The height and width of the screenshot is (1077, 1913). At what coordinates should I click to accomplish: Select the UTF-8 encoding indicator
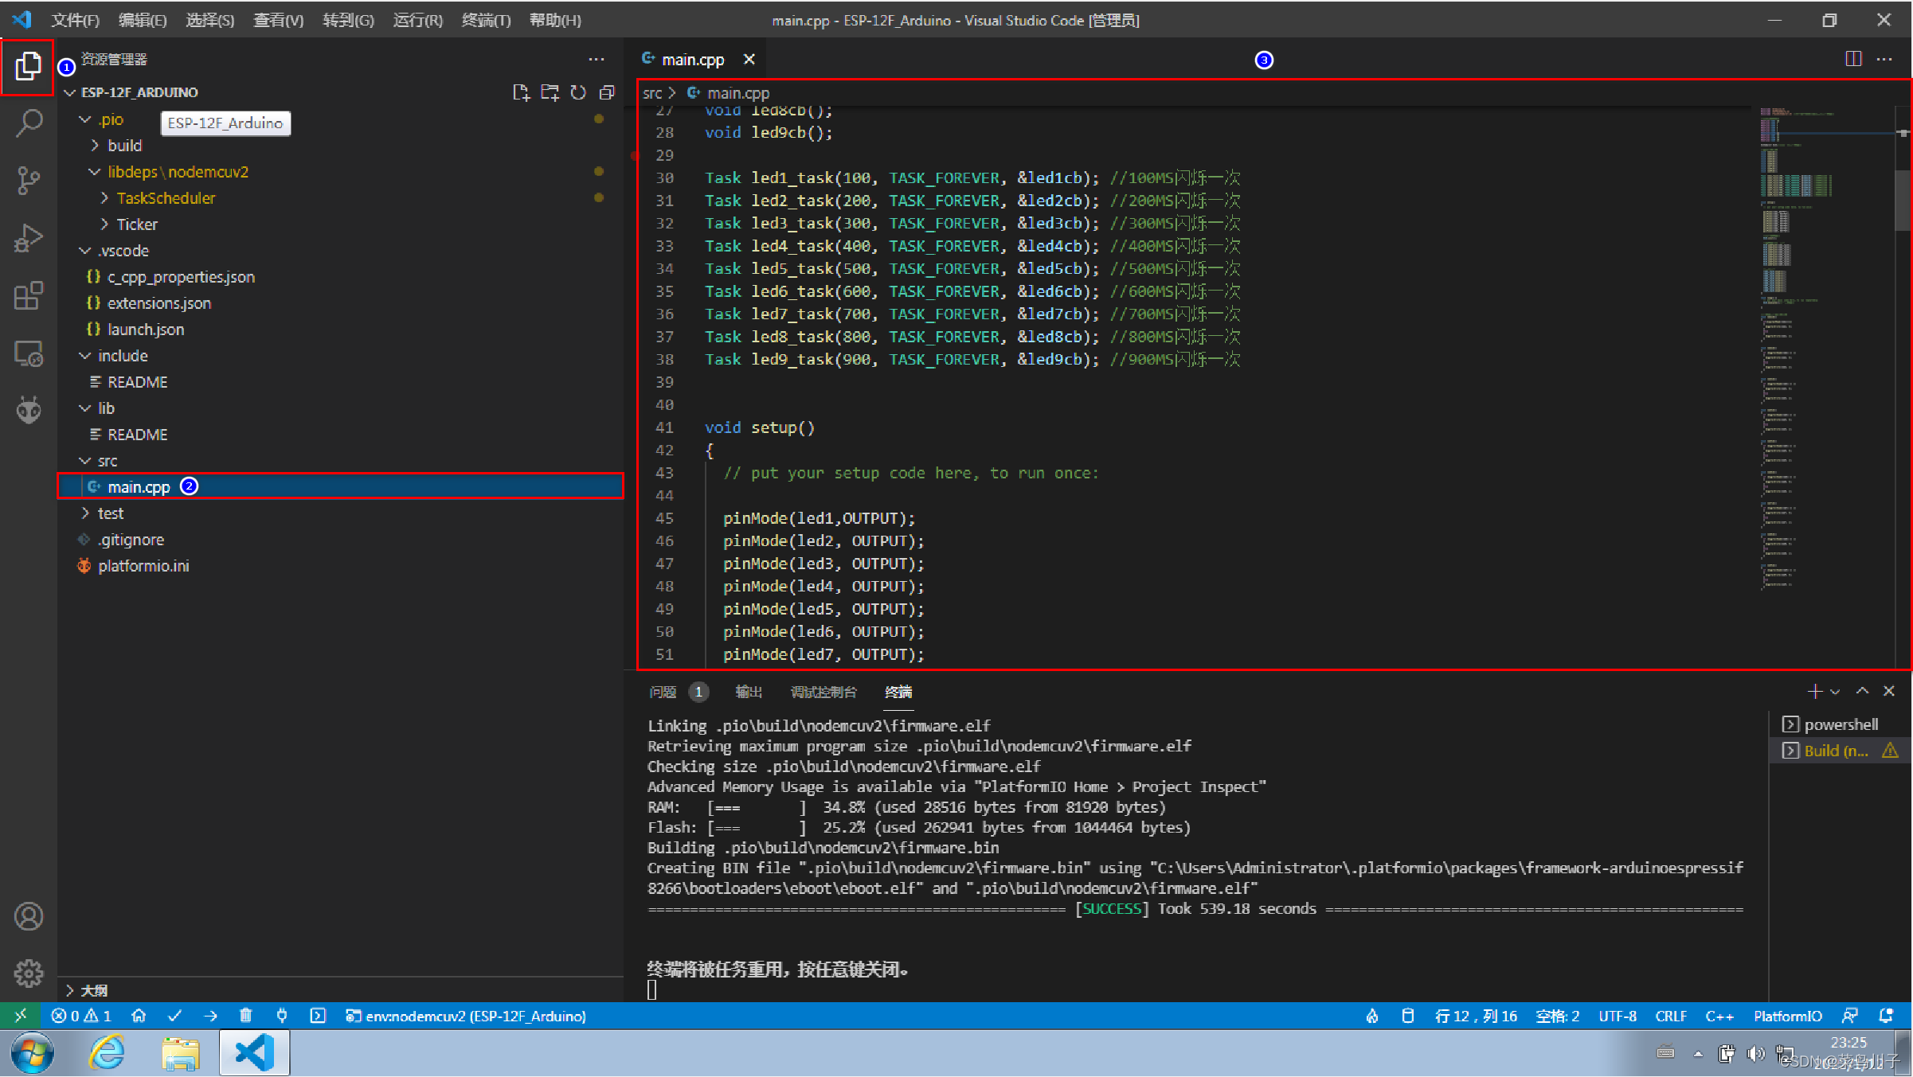pyautogui.click(x=1617, y=1016)
